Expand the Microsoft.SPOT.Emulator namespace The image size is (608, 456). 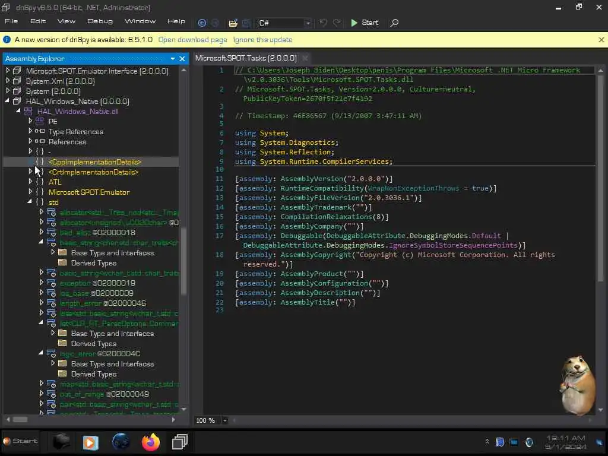click(x=30, y=192)
